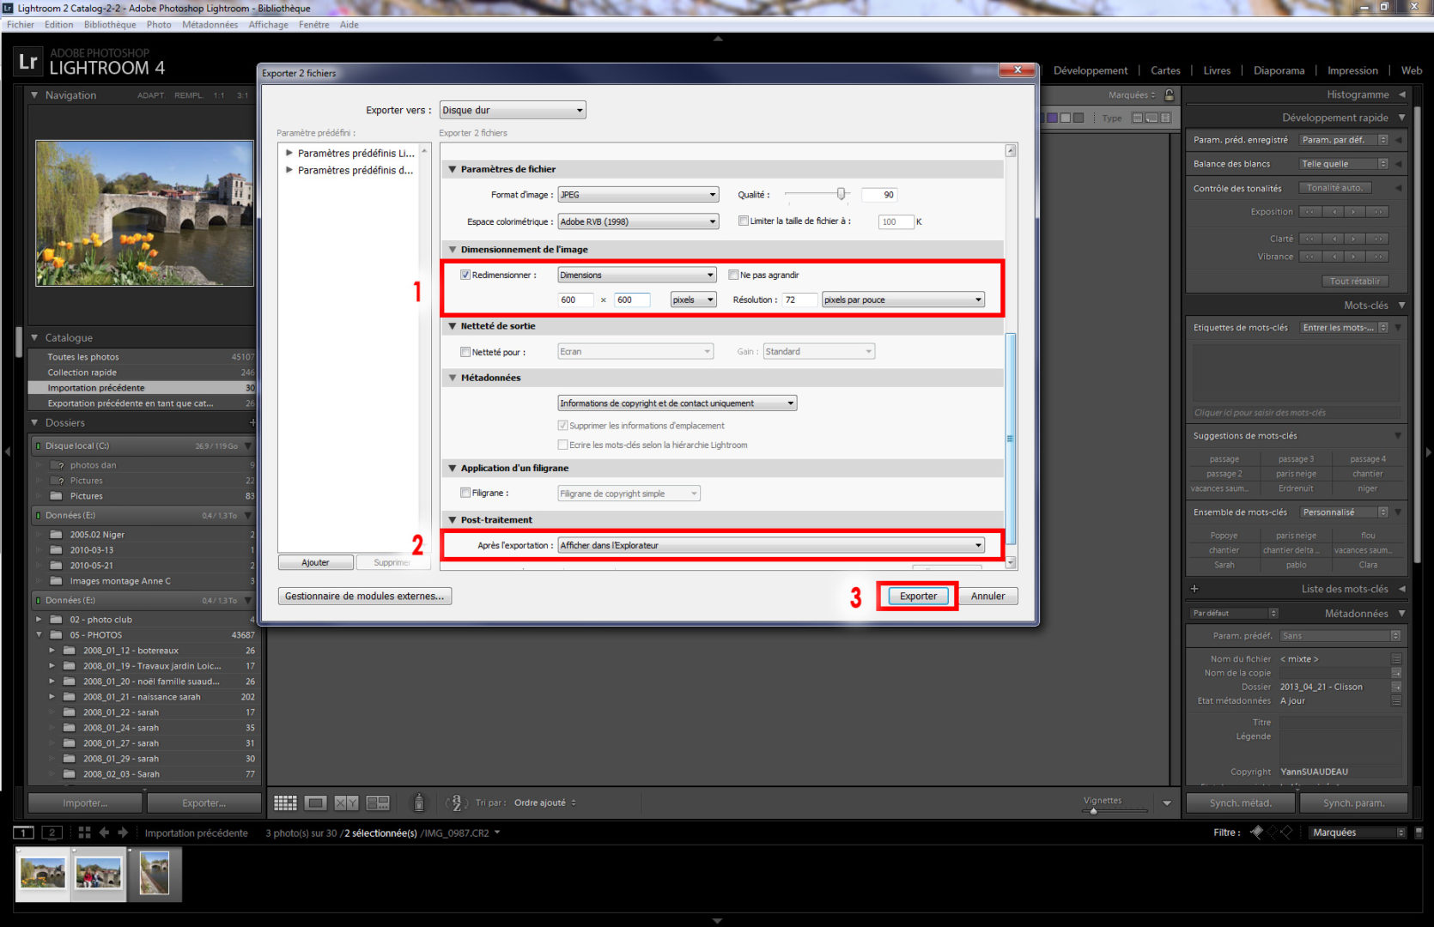Change the pixels unit dropdown
This screenshot has height=927, width=1434.
[693, 300]
